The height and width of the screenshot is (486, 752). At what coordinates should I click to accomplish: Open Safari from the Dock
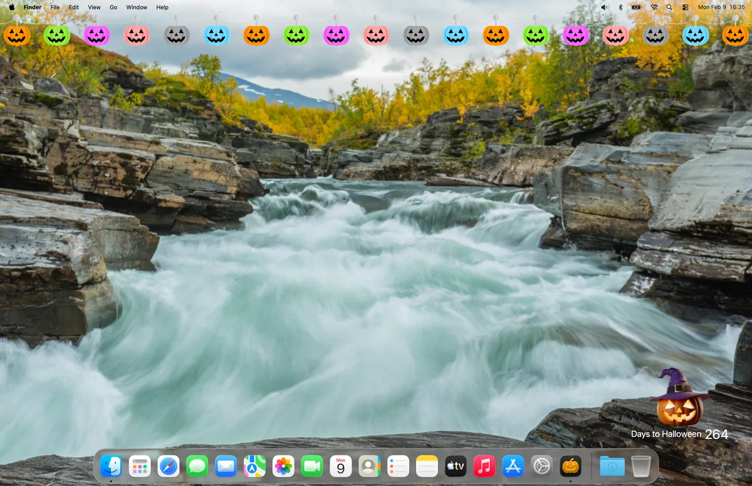coord(169,466)
